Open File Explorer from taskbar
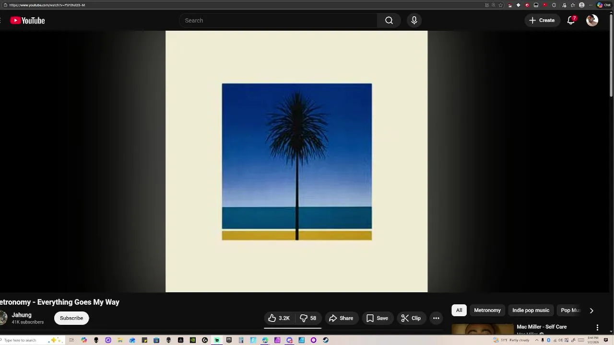614x345 pixels. click(120, 340)
